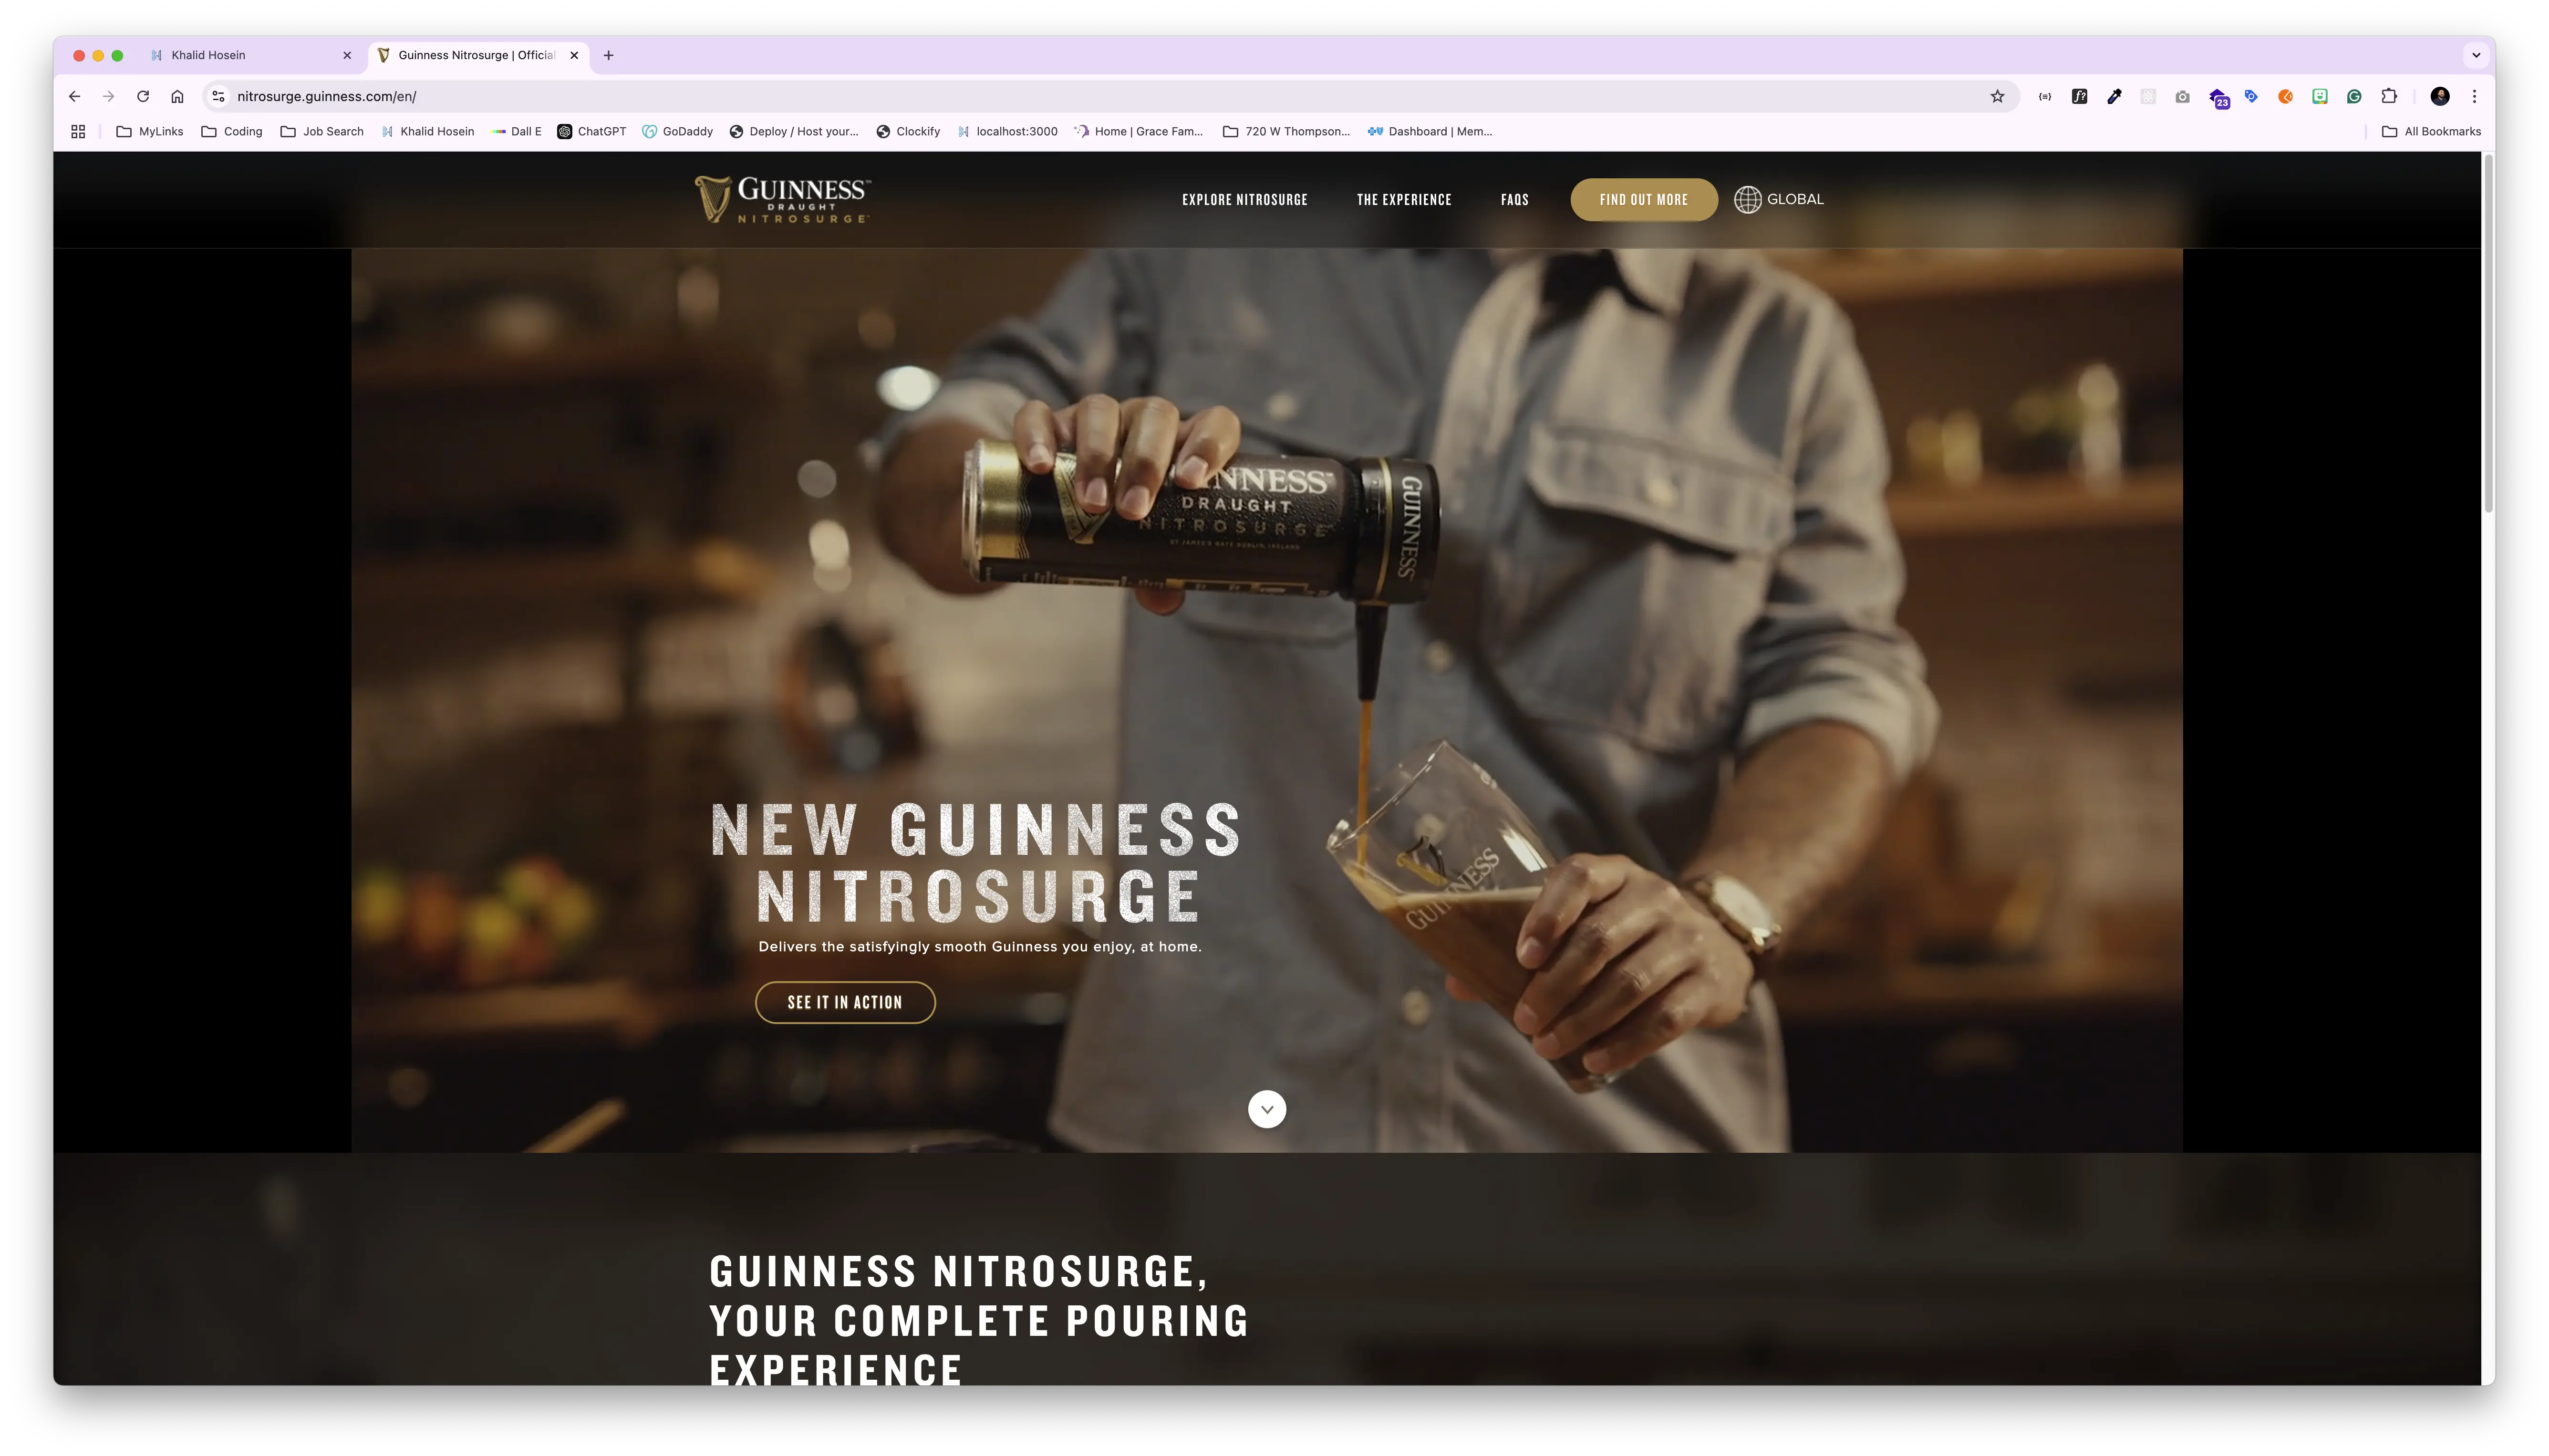Click the FIND OUT MORE button
2549x1456 pixels.
coord(1644,199)
